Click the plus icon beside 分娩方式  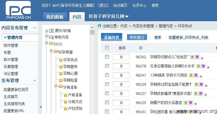(x=66, y=102)
